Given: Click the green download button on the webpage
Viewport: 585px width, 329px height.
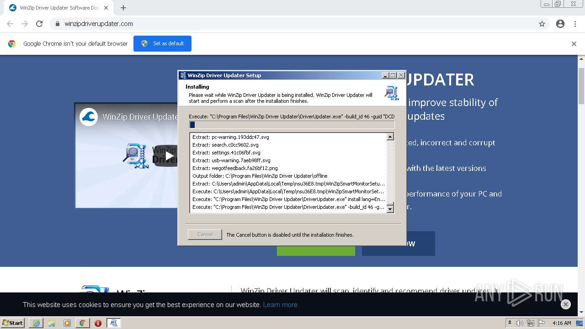Looking at the screenshot, I should 316,250.
